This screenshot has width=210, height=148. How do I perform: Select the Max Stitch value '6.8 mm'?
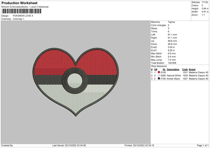[x=172, y=53]
